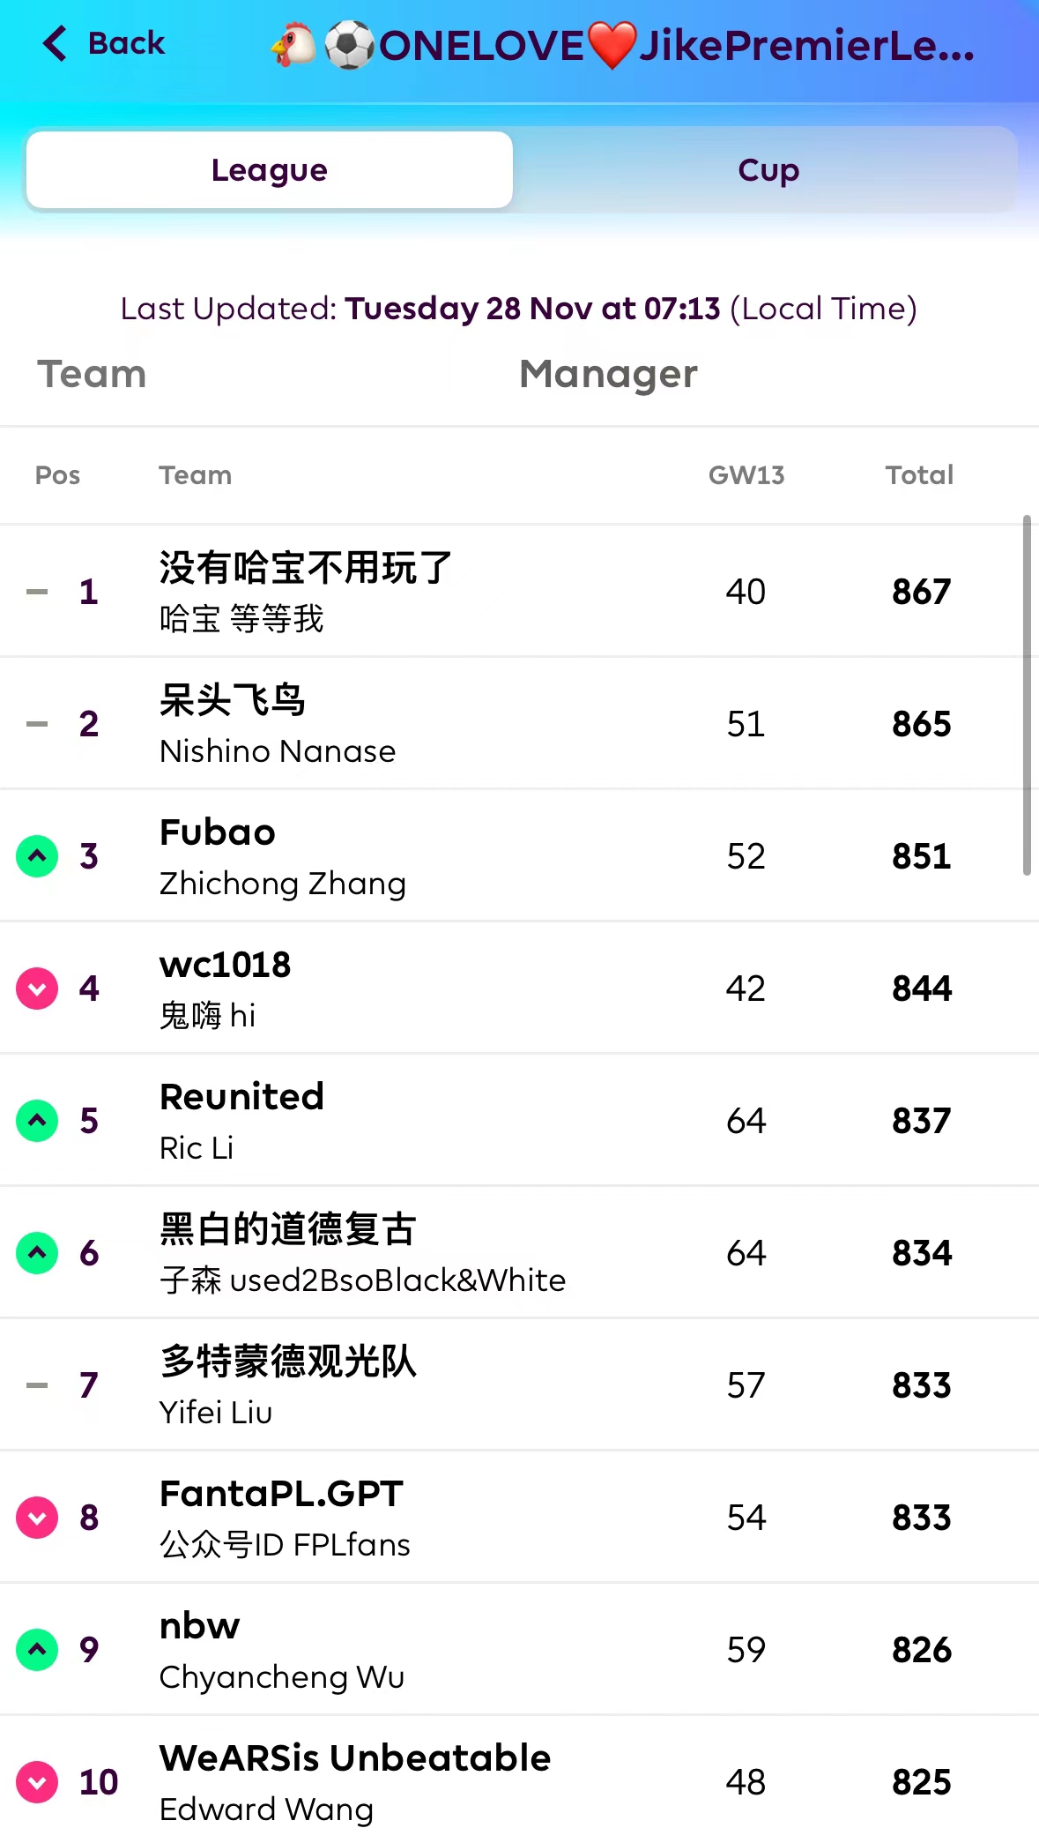Click green up arrow at position 6
Viewport: 1039px width, 1843px height.
[37, 1253]
